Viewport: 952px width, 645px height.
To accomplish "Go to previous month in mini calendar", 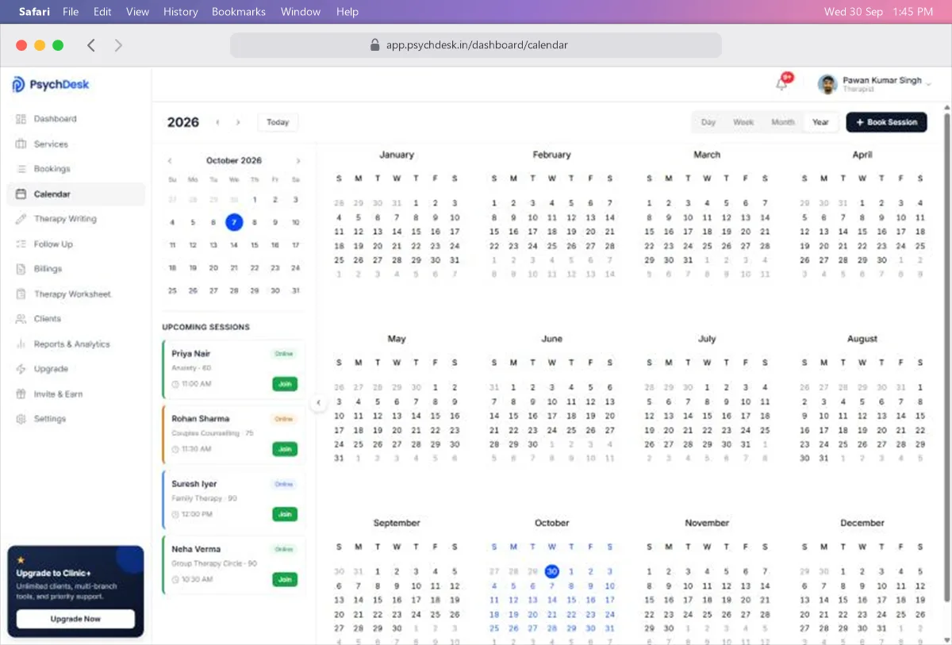I will (x=170, y=161).
